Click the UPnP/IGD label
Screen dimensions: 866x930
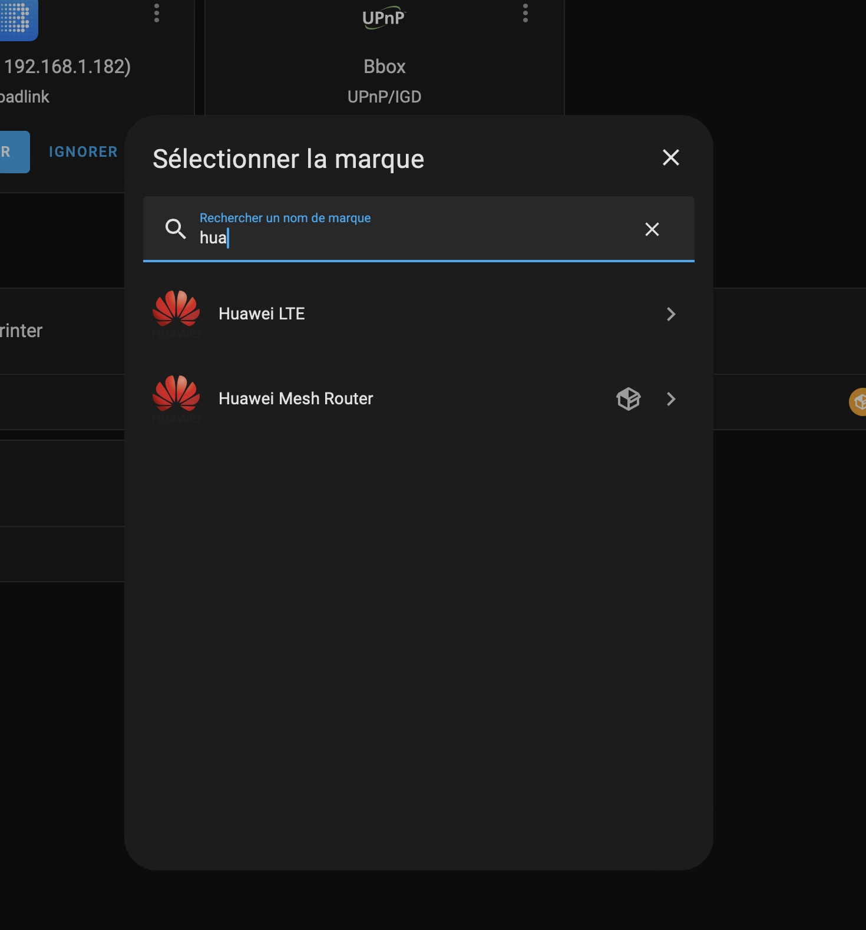(384, 97)
